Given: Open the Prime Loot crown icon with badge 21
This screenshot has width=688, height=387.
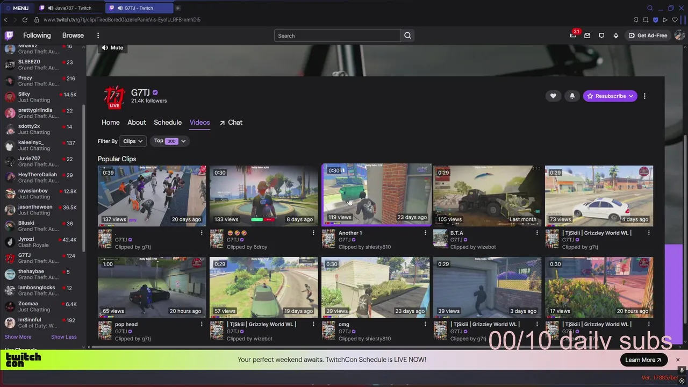Looking at the screenshot, I should 573,35.
